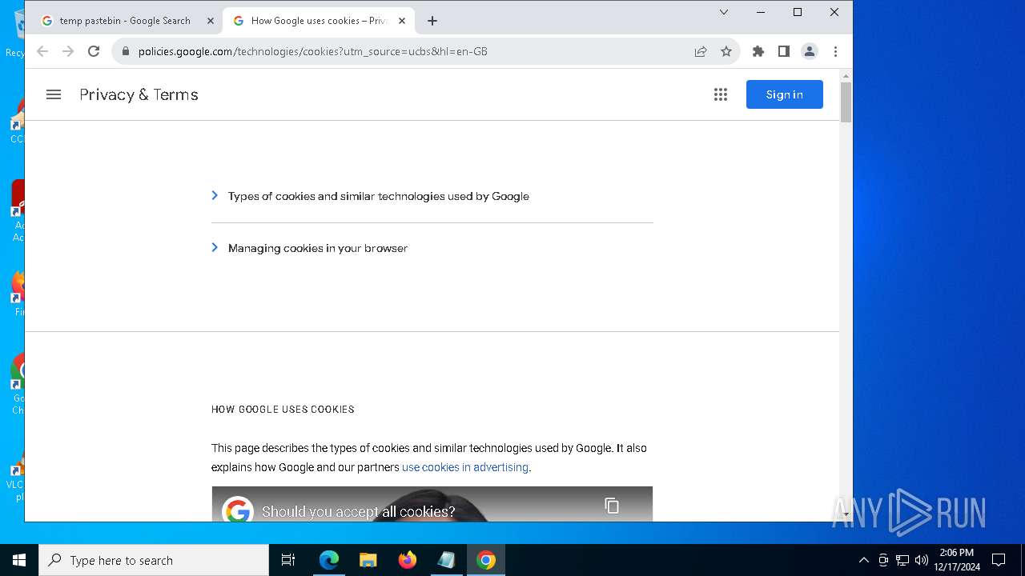Follow the use cookies in advertising link
The width and height of the screenshot is (1025, 576).
pos(465,467)
